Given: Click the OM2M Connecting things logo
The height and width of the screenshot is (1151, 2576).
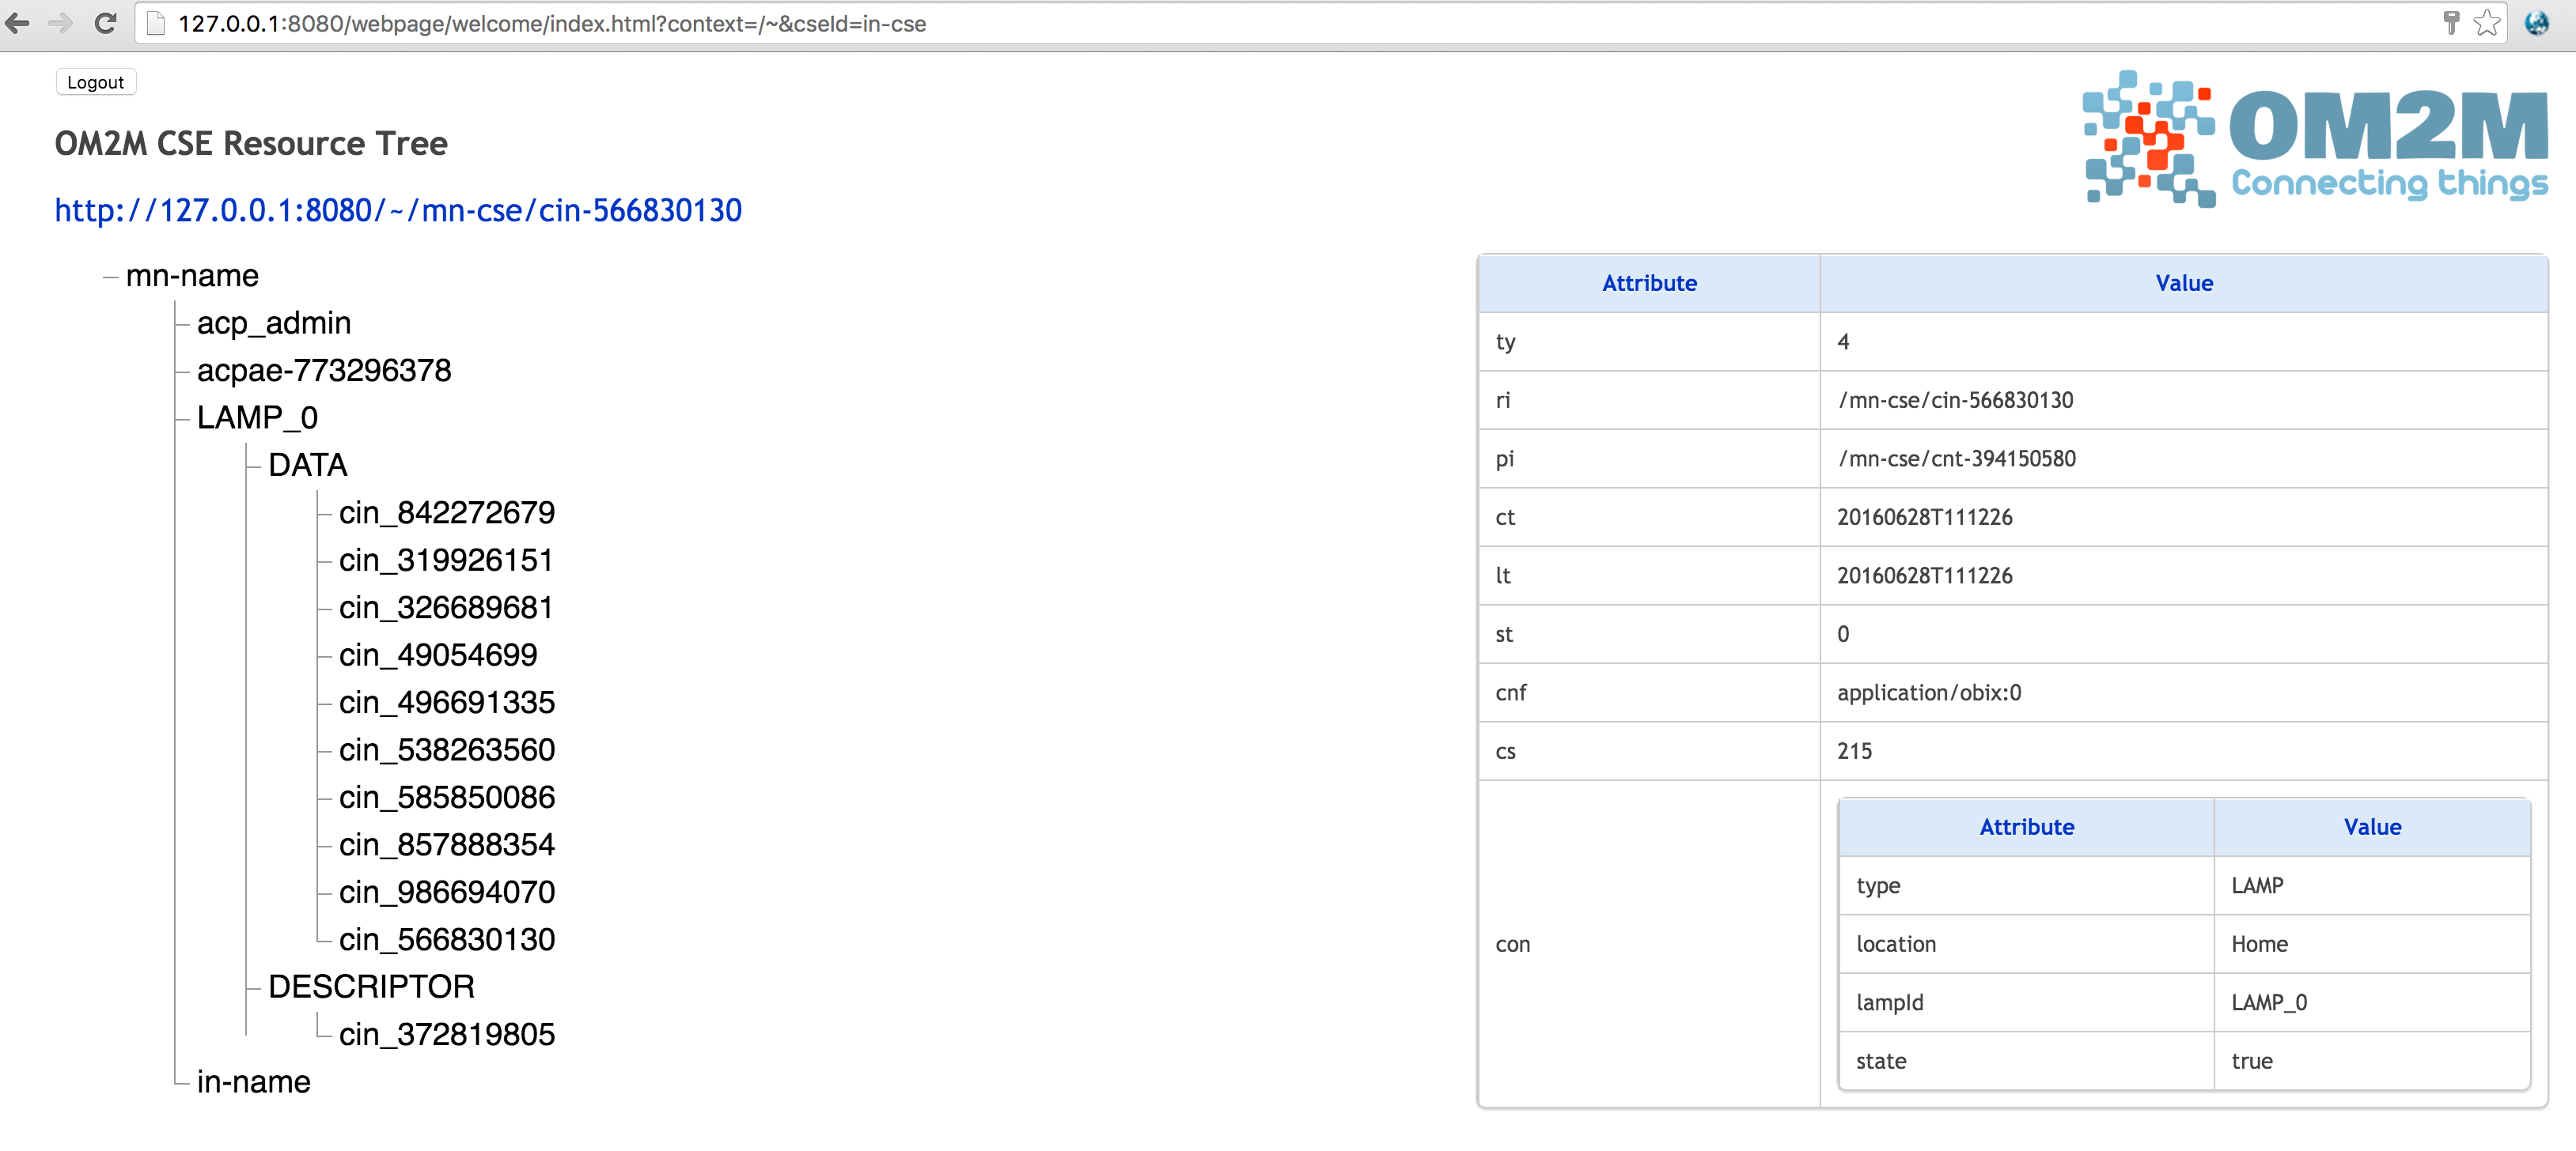Looking at the screenshot, I should tap(2315, 139).
